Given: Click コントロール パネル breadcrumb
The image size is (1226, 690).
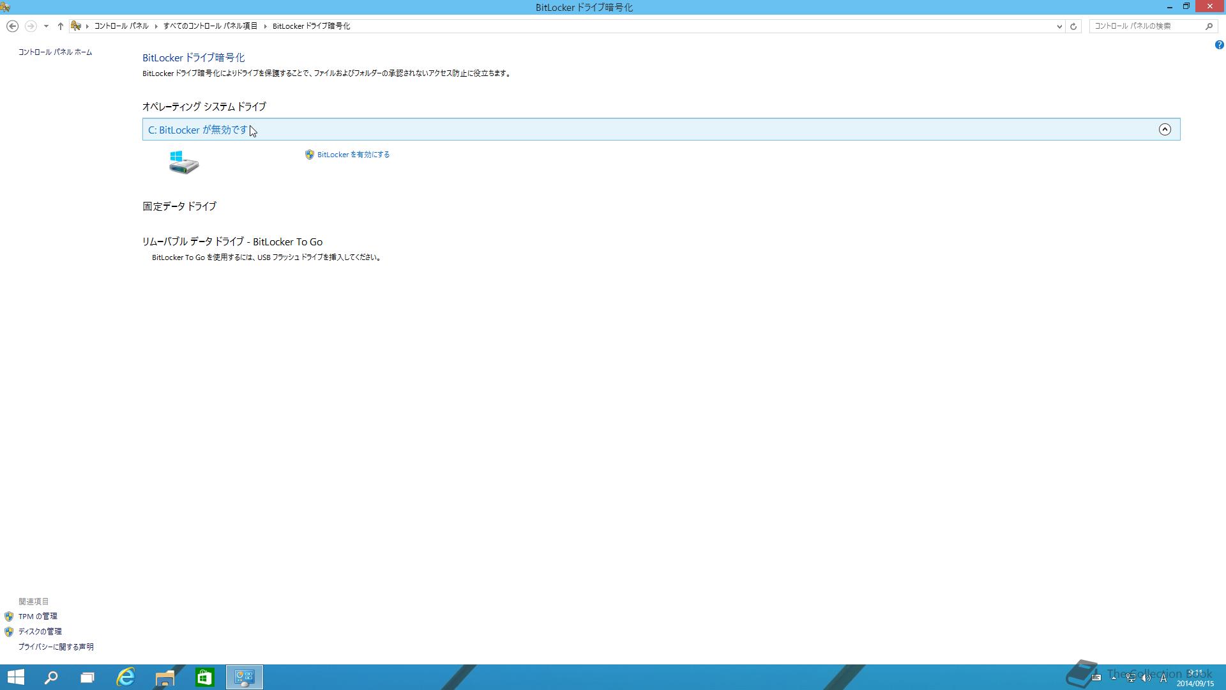Looking at the screenshot, I should click(x=121, y=26).
